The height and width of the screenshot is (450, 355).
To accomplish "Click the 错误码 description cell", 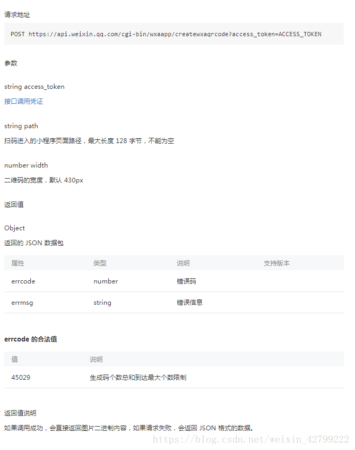I will coord(186,281).
